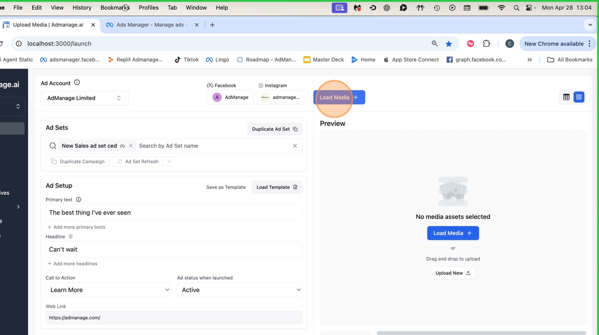This screenshot has height=335, width=599.
Task: Click the Headline input field
Action: [x=174, y=249]
